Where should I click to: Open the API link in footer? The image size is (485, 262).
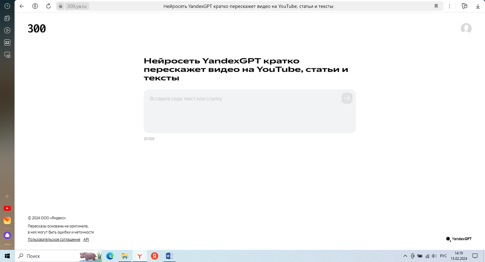point(86,240)
